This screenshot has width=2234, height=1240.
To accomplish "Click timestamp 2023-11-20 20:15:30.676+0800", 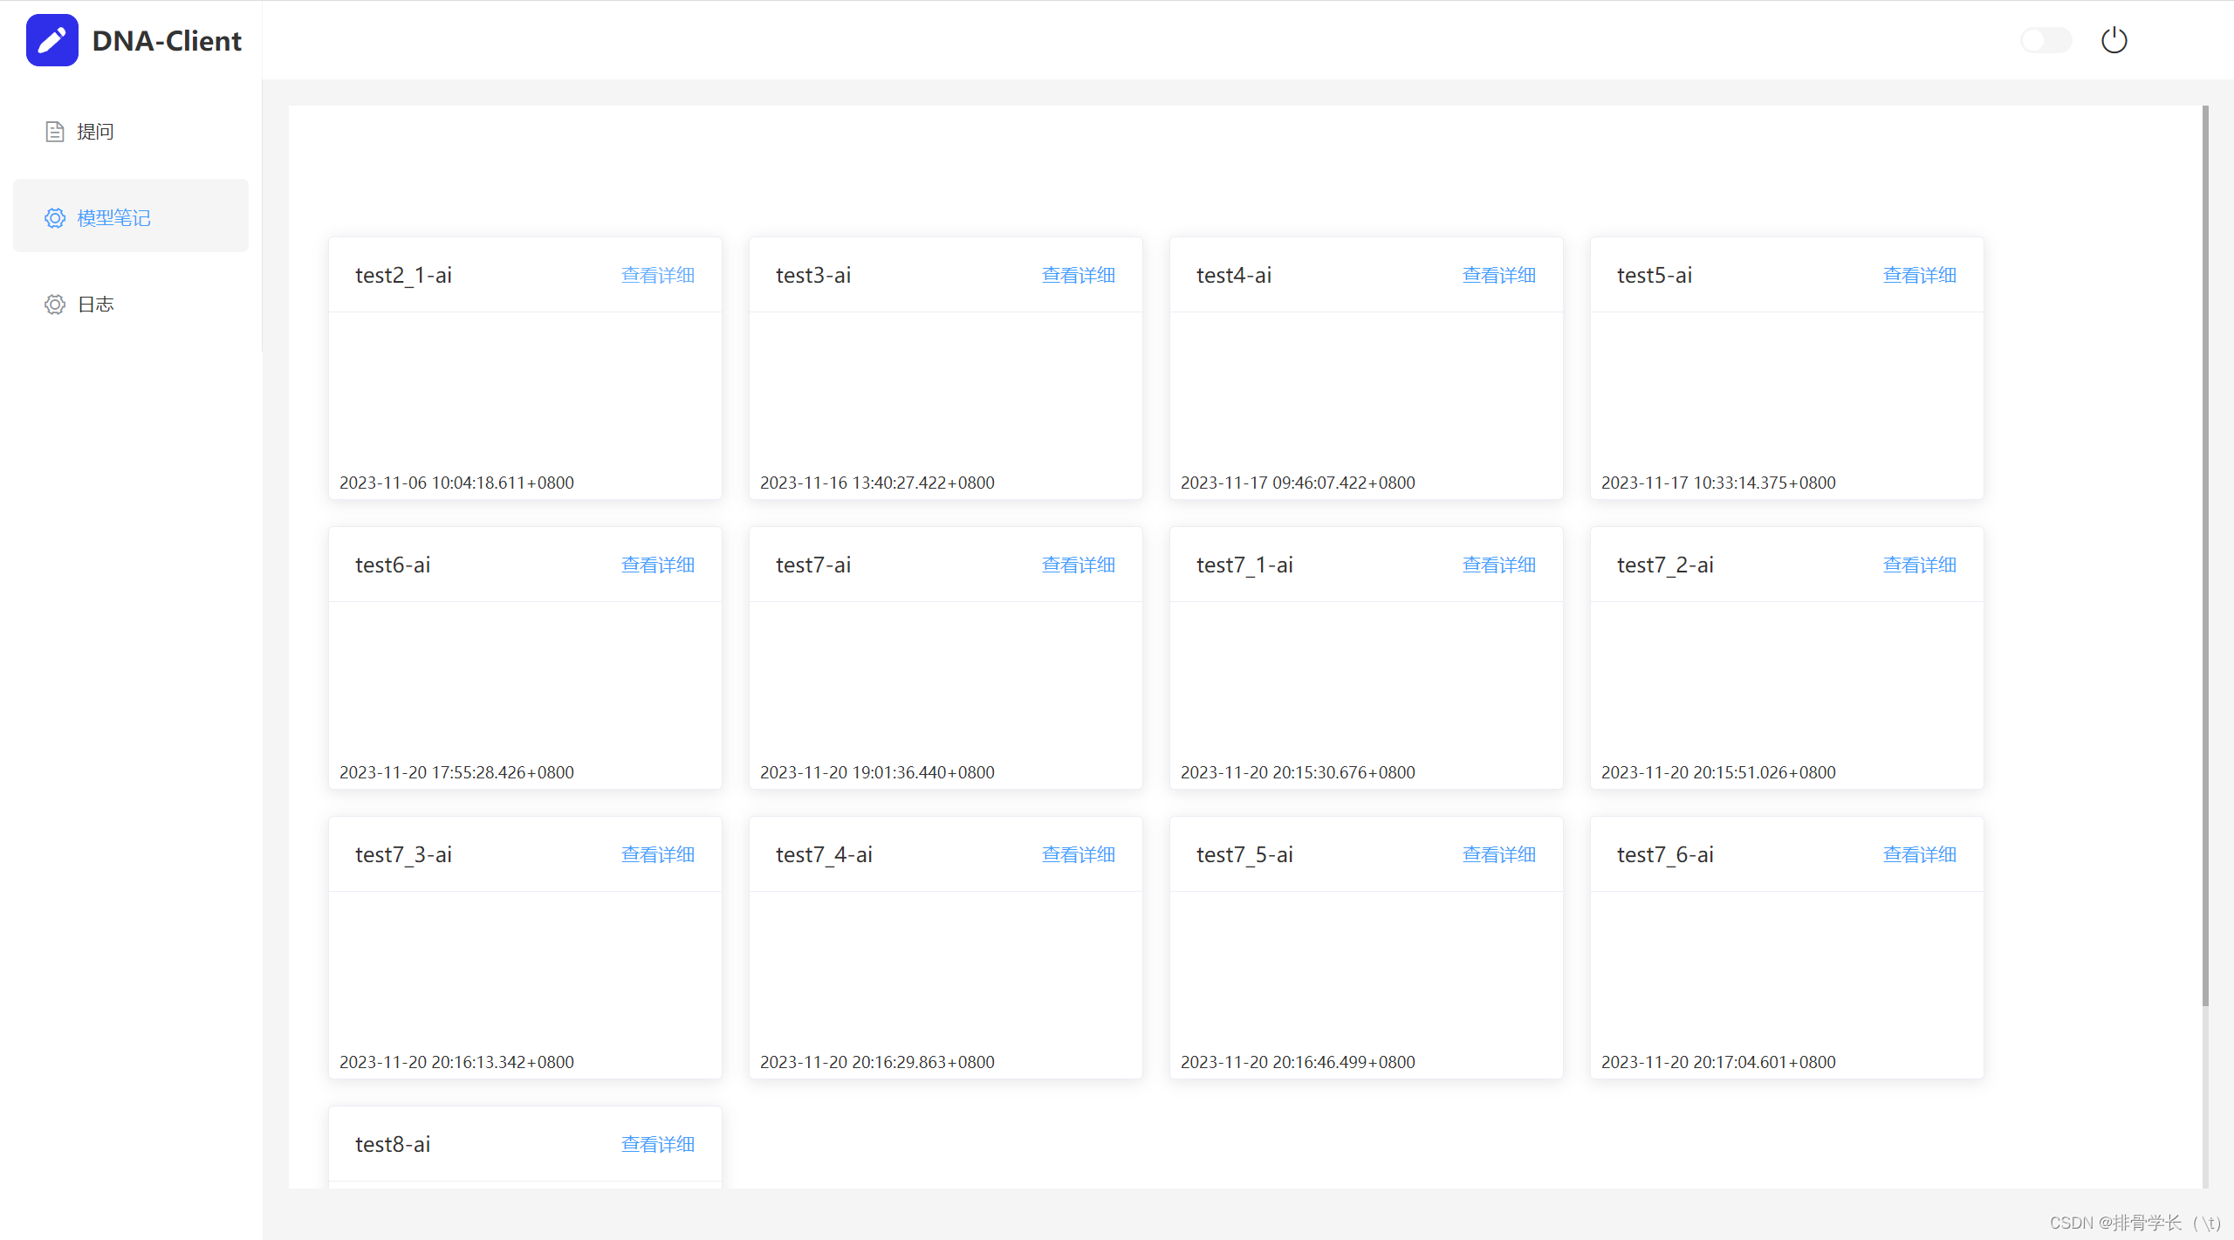I will point(1298,773).
